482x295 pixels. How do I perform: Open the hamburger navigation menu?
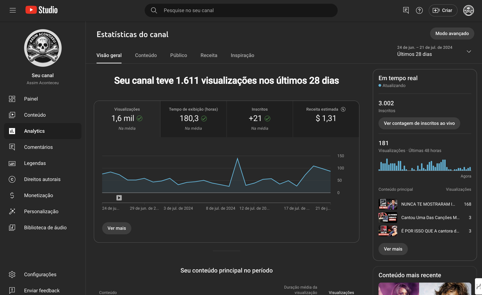(x=13, y=10)
